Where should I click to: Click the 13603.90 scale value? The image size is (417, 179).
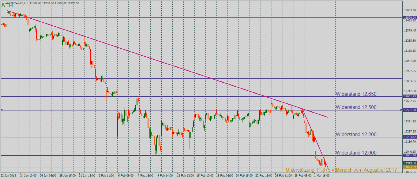(x=410, y=10)
